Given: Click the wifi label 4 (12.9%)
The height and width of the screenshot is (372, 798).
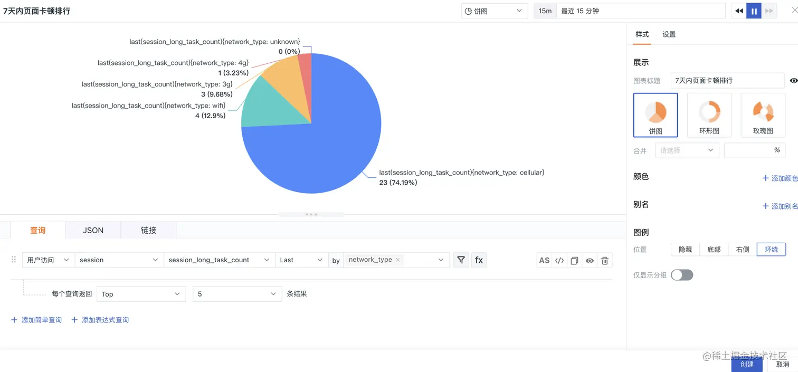Looking at the screenshot, I should coord(210,116).
